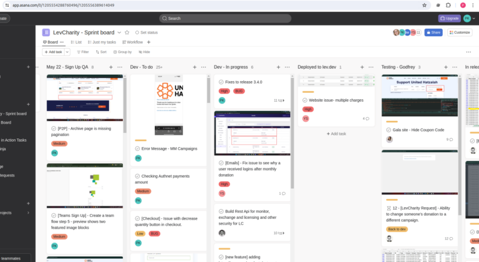The width and height of the screenshot is (479, 262).
Task: Open the project members avatar group
Action: click(407, 32)
